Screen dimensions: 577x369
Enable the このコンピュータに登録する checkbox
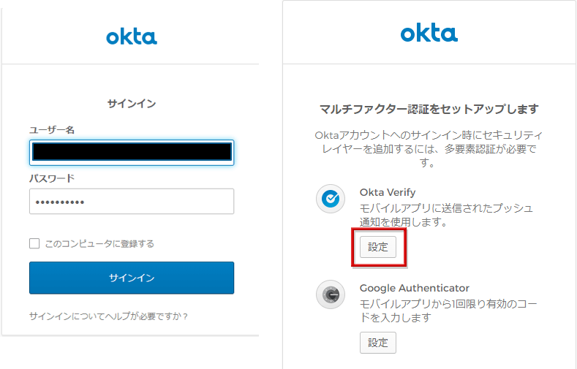coord(34,243)
